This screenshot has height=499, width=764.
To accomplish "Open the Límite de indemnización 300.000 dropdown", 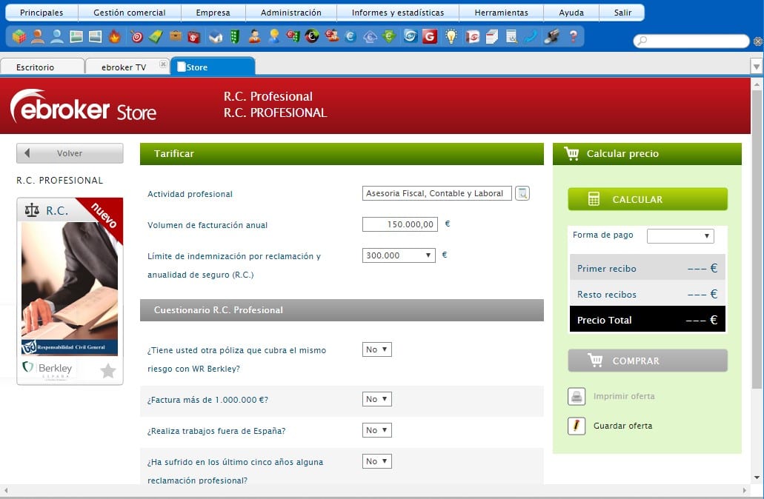I will coord(399,255).
